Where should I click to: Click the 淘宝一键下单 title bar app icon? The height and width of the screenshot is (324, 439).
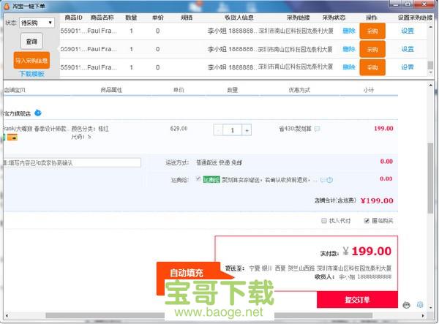pos(6,6)
